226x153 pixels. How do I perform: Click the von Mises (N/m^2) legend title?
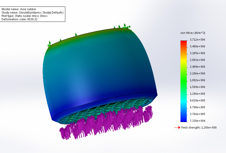pyautogui.click(x=193, y=33)
